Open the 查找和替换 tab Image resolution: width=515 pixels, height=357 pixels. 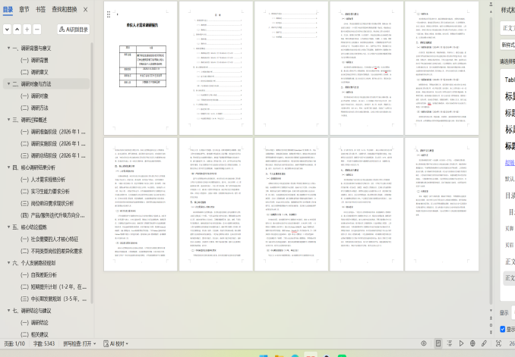[63, 9]
